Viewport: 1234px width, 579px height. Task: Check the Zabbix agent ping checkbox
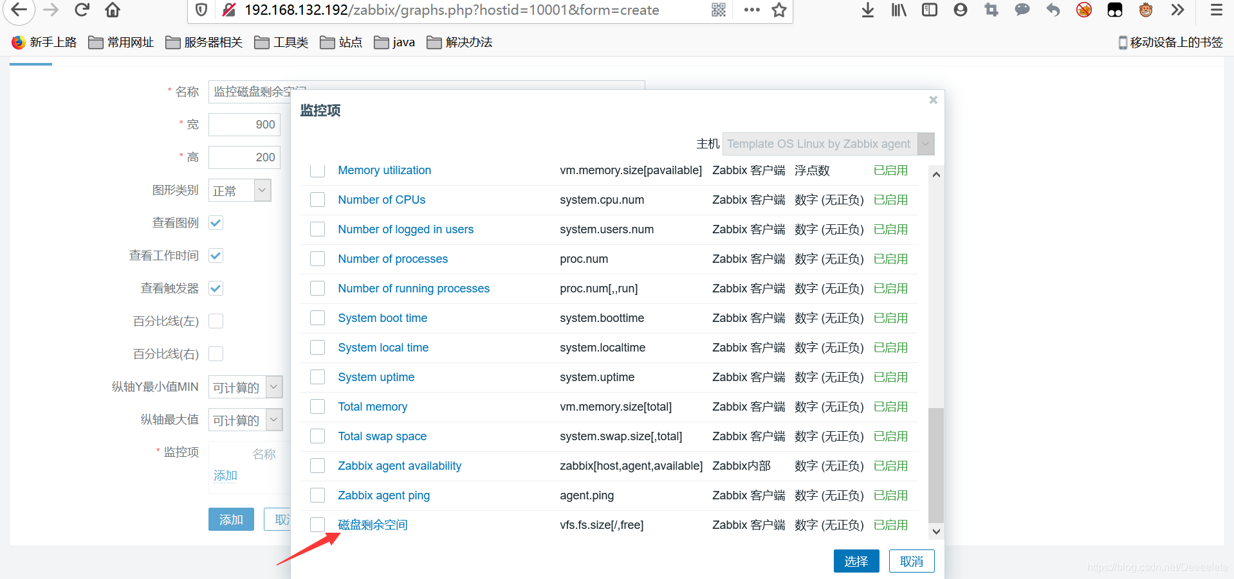(317, 495)
